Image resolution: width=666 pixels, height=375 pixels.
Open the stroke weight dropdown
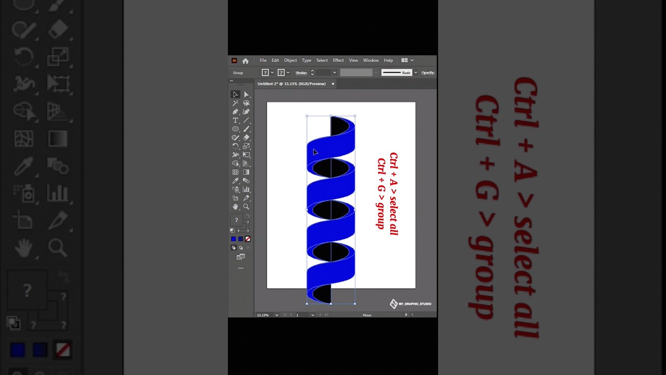(x=334, y=72)
